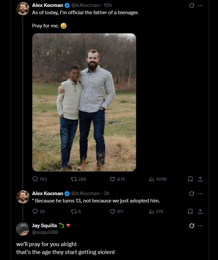Screen dimensions: 218x260
Task: Like the follow-up post with 611 likes
Action: 112,211
